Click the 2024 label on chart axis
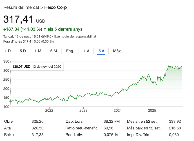This screenshot has height=141, width=194. click(117, 110)
